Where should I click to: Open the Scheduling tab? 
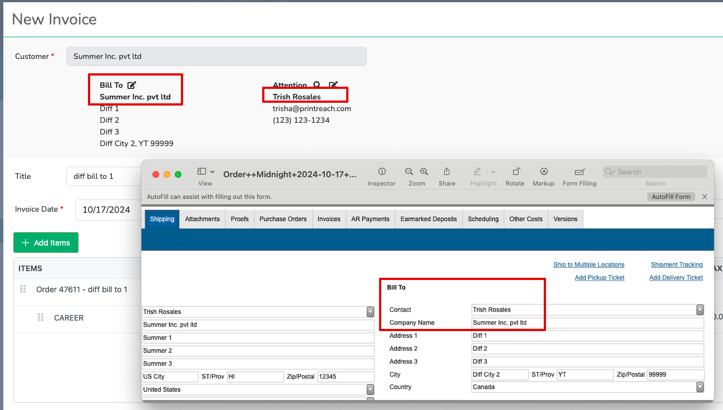pos(483,219)
